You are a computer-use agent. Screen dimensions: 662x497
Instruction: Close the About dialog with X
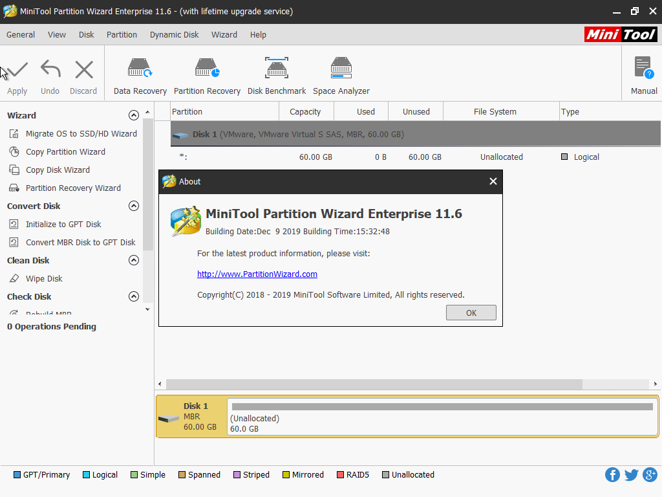[493, 181]
